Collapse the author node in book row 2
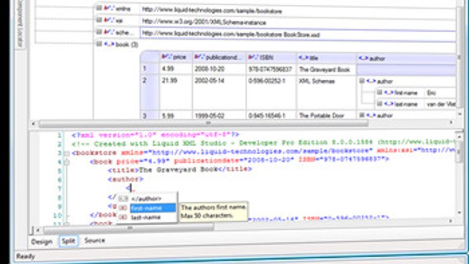The image size is (469, 264). pyautogui.click(x=362, y=81)
